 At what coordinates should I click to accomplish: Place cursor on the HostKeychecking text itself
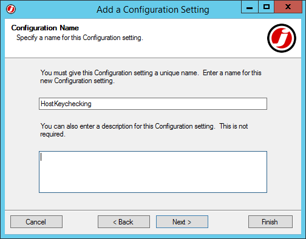tap(66, 104)
